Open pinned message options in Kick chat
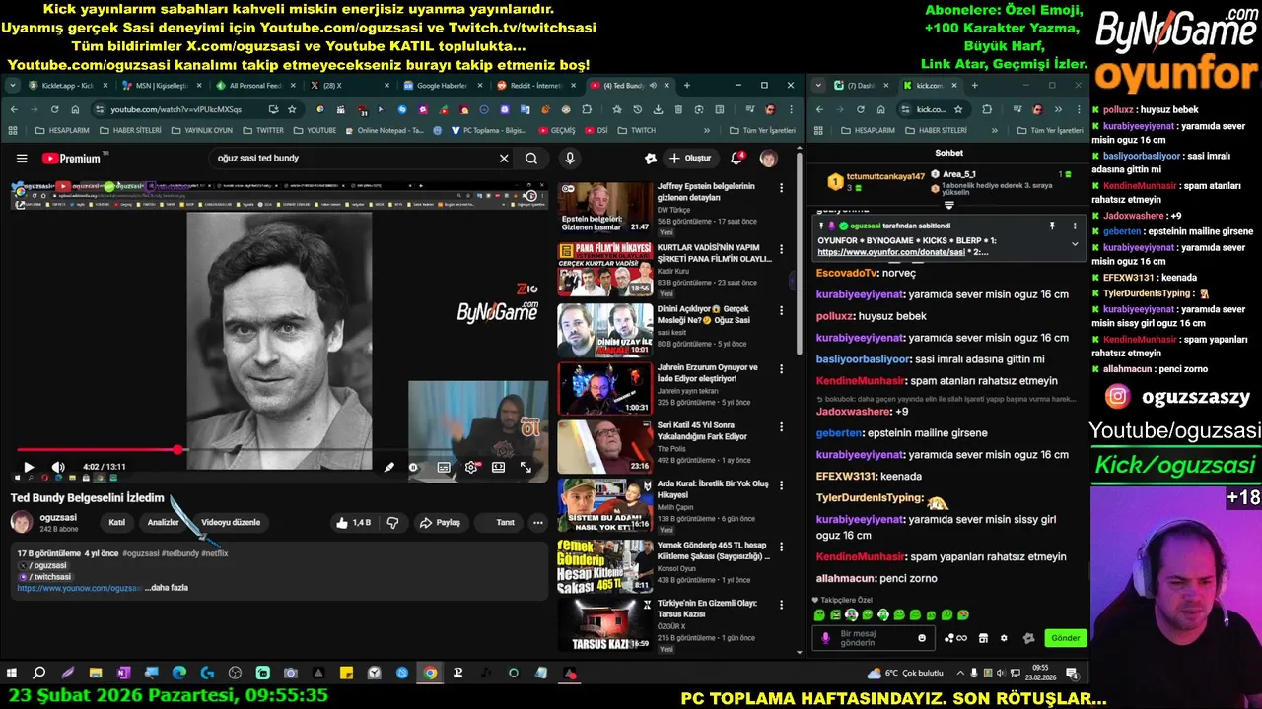1262x709 pixels. [1075, 226]
